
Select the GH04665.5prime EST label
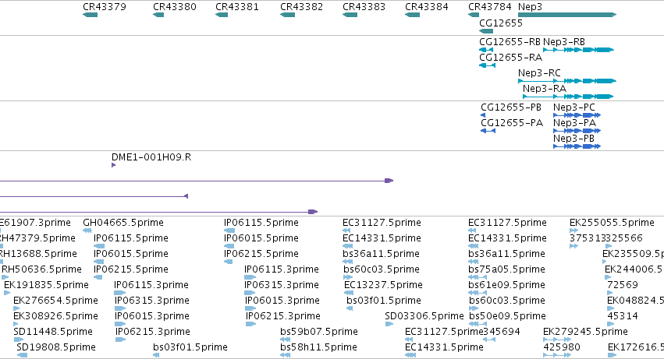(x=123, y=223)
